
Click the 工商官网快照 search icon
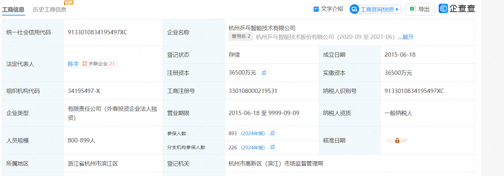[x=355, y=9]
